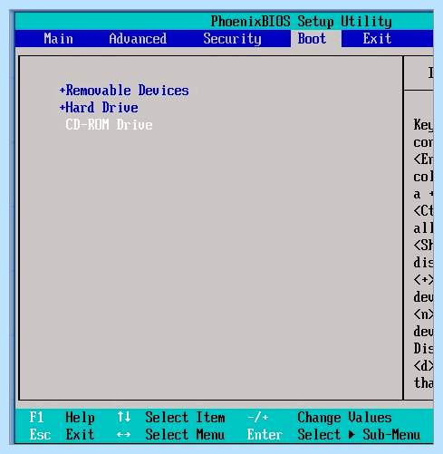Click the Esc key label

(x=40, y=435)
